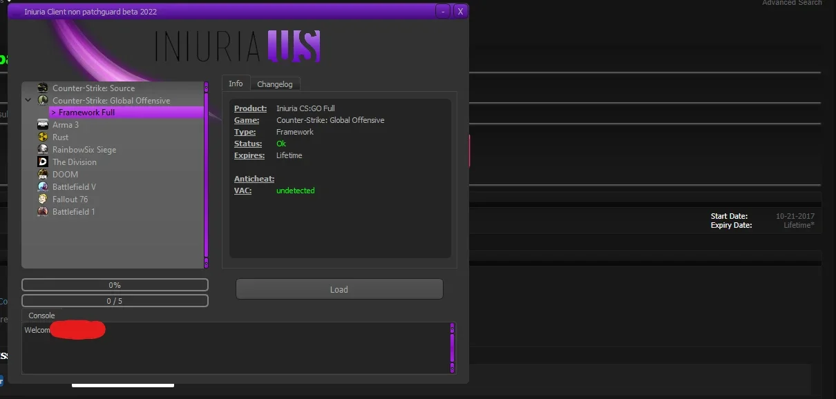Screen dimensions: 836x399
Task: Click the 'Iniuria CS:GO Full' product value
Action: click(x=305, y=108)
